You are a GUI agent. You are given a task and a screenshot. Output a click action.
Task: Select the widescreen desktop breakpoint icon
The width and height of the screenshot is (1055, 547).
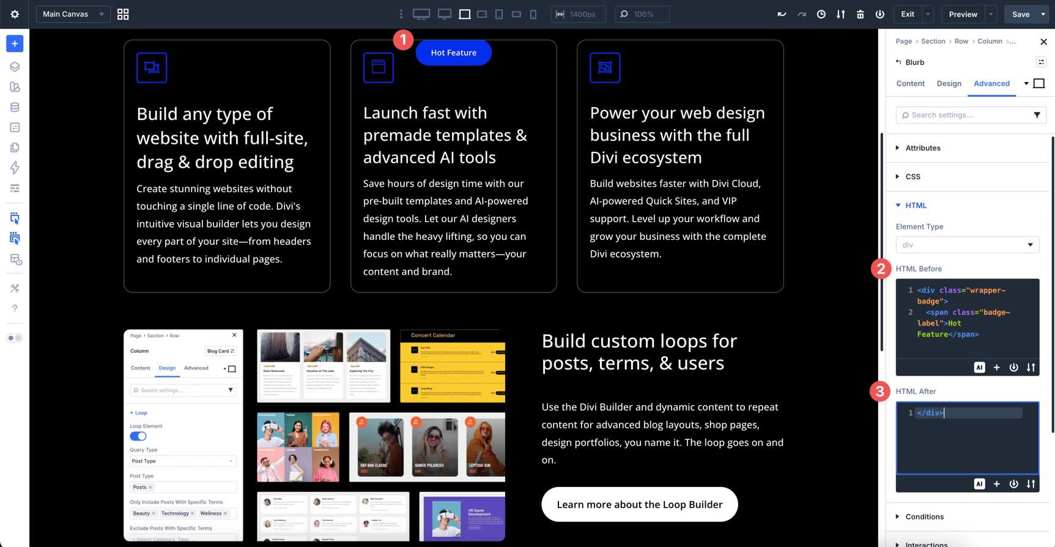(421, 14)
